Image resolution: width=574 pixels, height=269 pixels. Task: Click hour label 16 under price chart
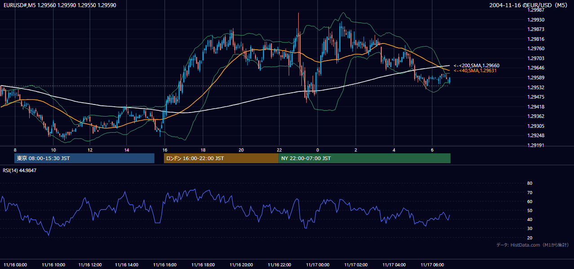point(165,150)
